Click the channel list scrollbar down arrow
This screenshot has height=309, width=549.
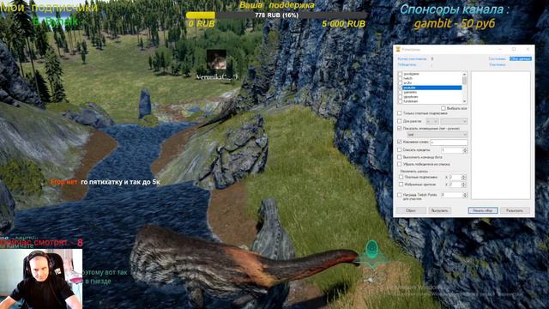(465, 101)
